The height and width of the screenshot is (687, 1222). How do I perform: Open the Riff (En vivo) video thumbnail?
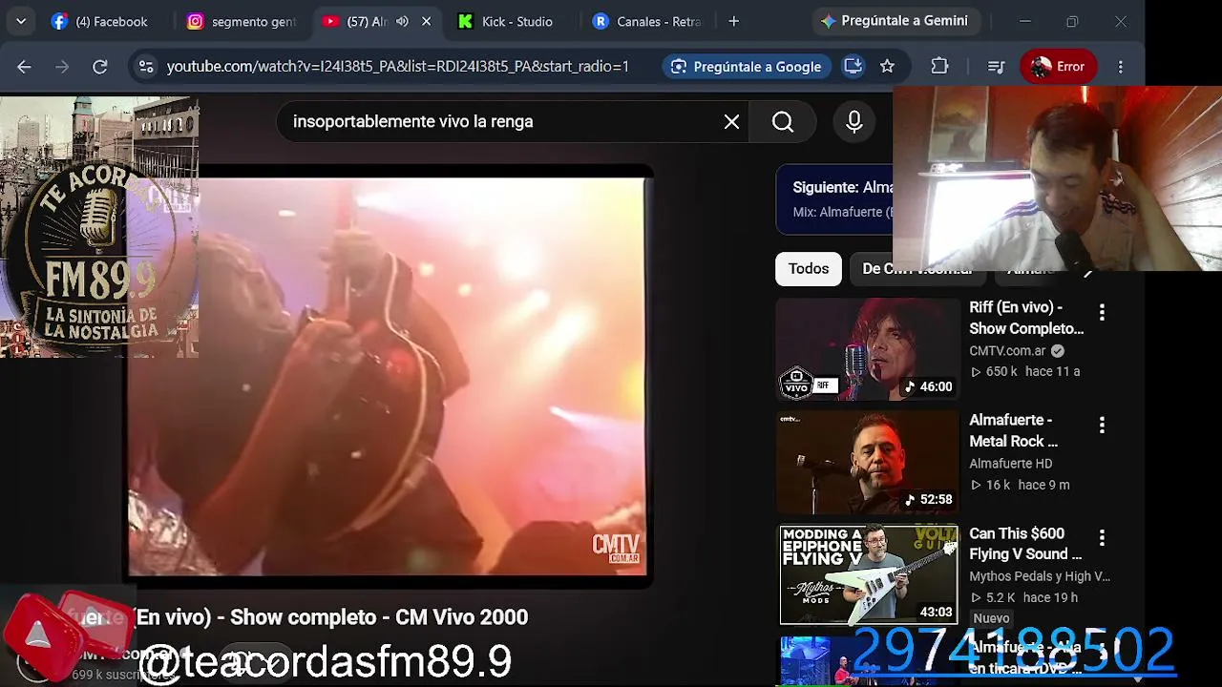(867, 349)
